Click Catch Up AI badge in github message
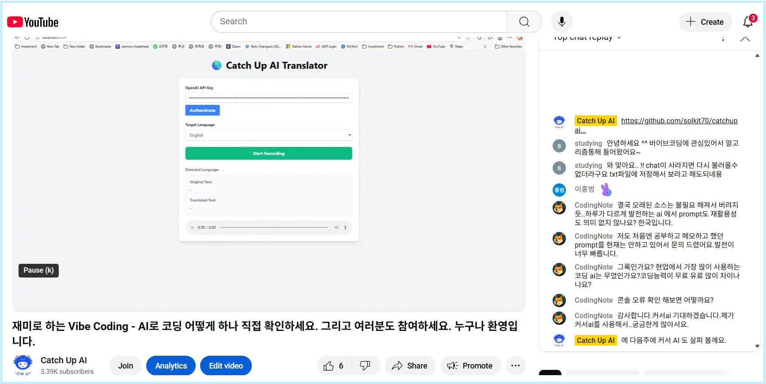The image size is (766, 384). pyautogui.click(x=595, y=121)
